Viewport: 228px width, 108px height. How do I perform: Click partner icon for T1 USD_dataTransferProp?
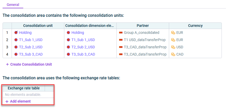[x=121, y=40]
